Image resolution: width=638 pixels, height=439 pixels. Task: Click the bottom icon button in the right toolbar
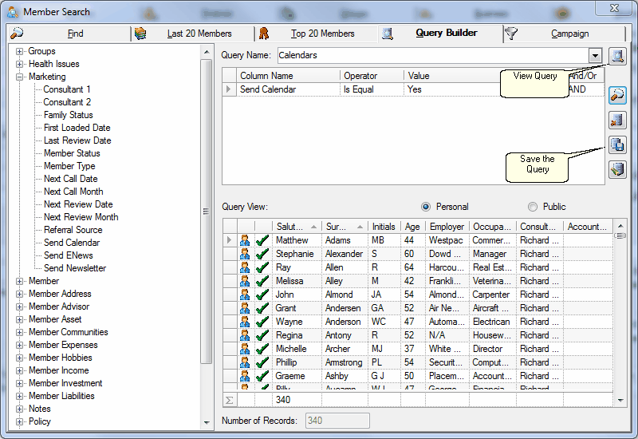617,169
